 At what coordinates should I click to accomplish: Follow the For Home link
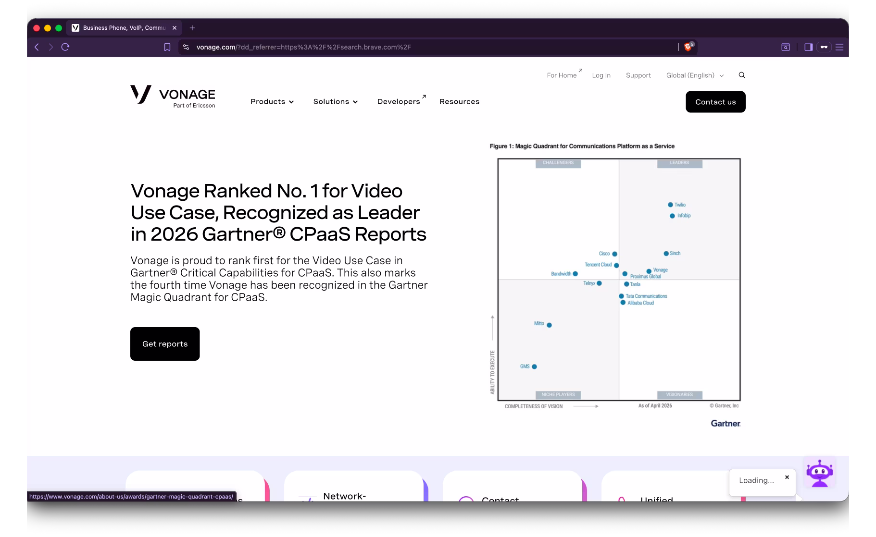click(x=564, y=75)
